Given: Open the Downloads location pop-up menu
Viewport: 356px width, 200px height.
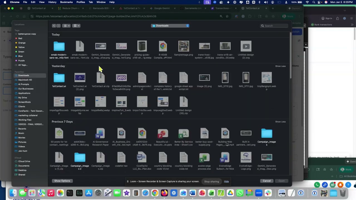Looking at the screenshot, I should (170, 26).
